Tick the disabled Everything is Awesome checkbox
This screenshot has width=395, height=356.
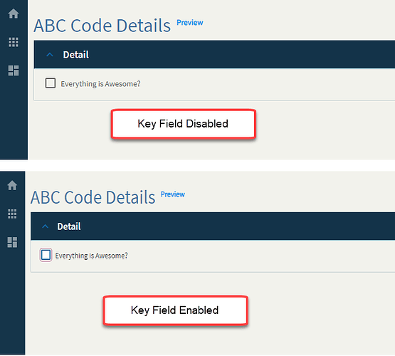point(51,83)
